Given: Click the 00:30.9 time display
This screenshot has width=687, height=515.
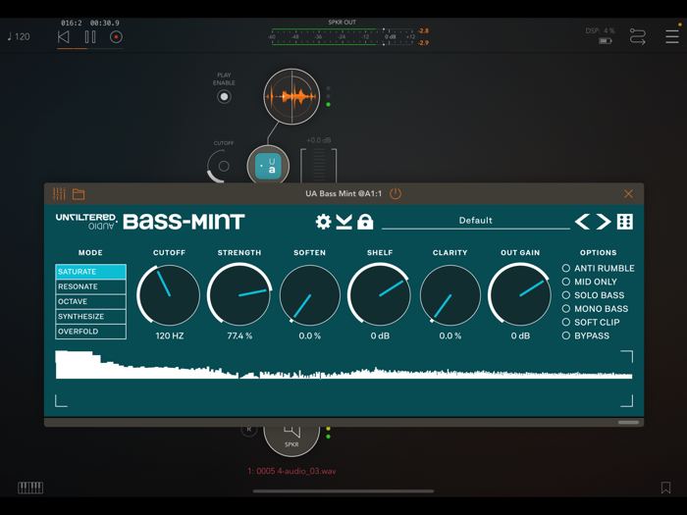Looking at the screenshot, I should [x=105, y=23].
